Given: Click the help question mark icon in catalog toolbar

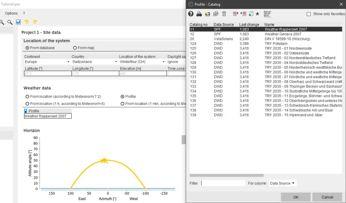Looking at the screenshot, I should tap(191, 14).
